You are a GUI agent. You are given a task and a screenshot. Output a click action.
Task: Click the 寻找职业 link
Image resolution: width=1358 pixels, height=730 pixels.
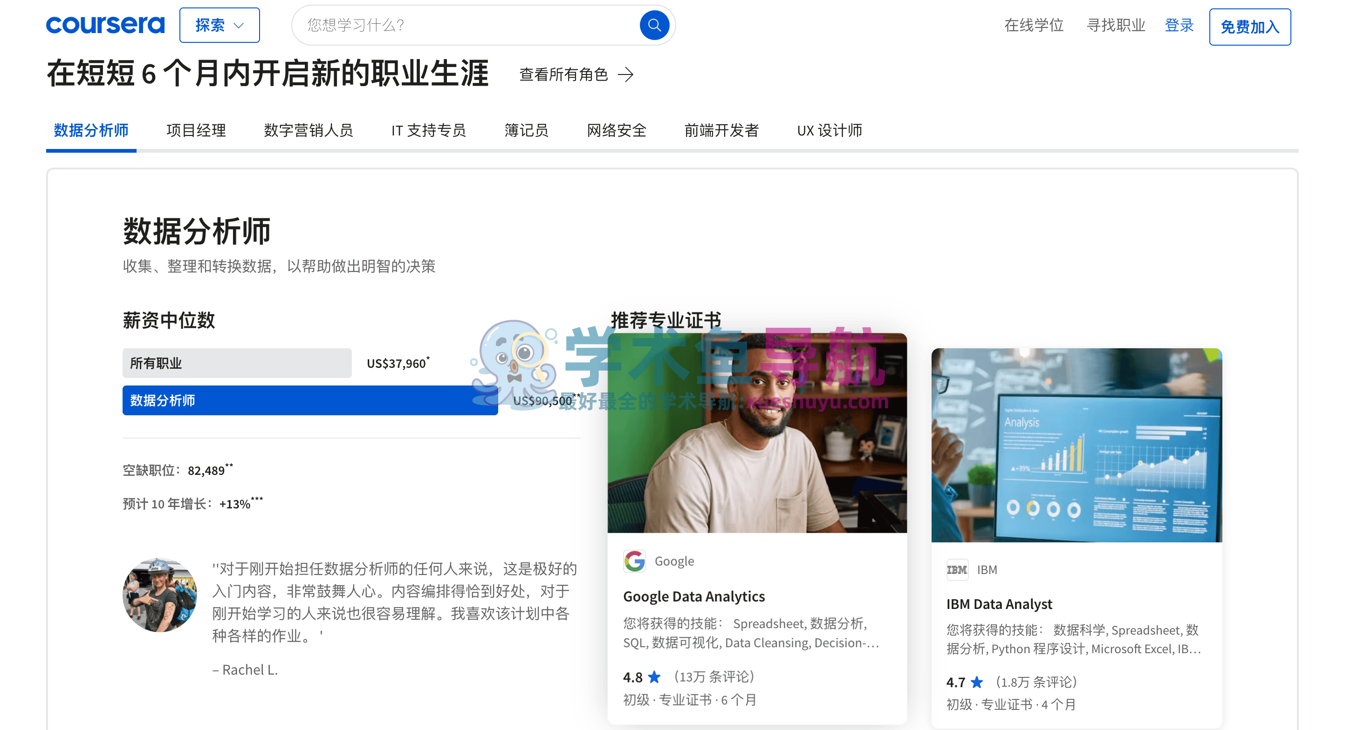coord(1116,25)
